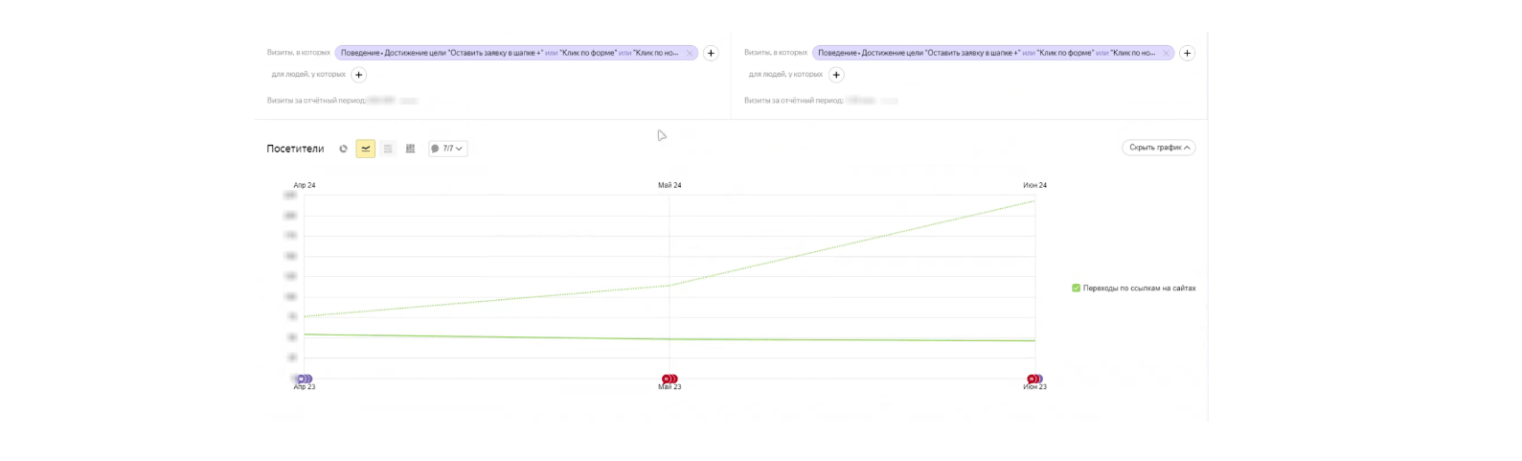The image size is (1522, 461).
Task: Click the dotted line peak at Июн 24
Action: tap(1034, 201)
